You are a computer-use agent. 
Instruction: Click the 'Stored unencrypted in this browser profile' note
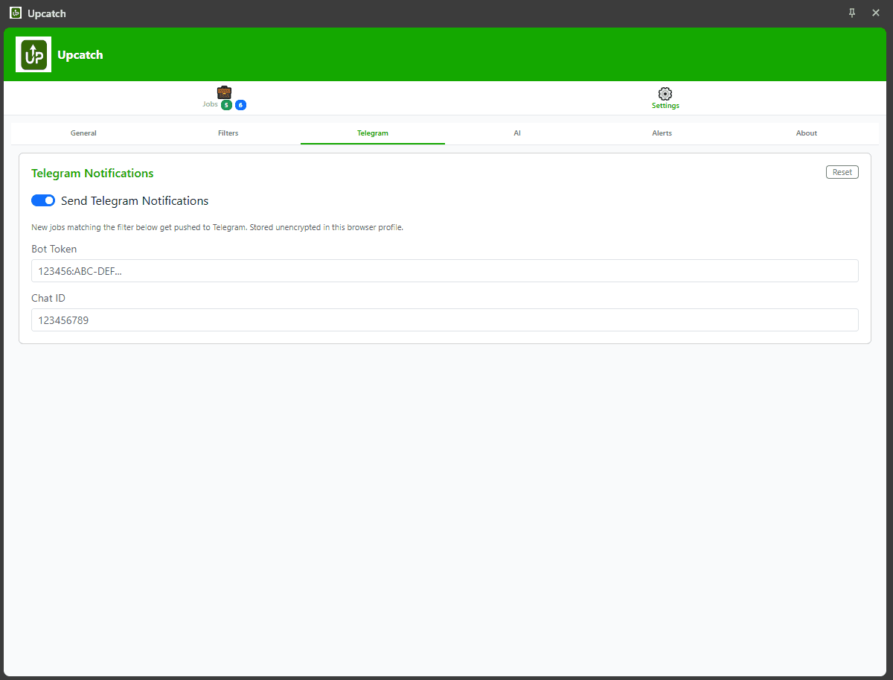tap(326, 227)
